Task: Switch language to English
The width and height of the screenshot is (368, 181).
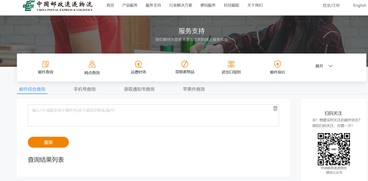Action: [359, 5]
